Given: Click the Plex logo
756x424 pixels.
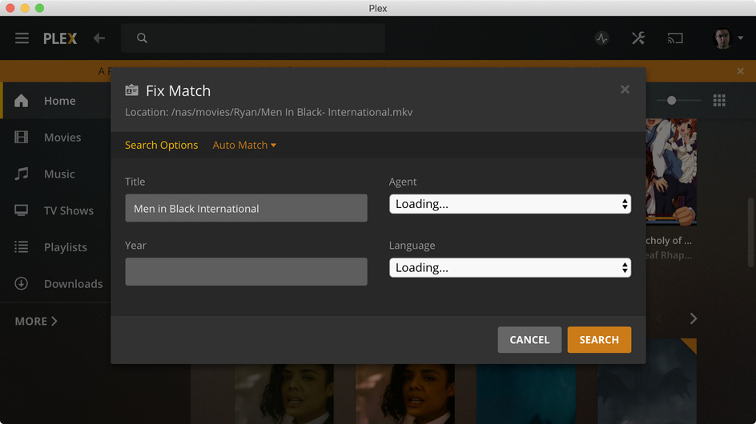Looking at the screenshot, I should tap(60, 38).
